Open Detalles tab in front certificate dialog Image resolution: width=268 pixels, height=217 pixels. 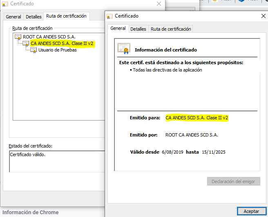[x=138, y=29]
